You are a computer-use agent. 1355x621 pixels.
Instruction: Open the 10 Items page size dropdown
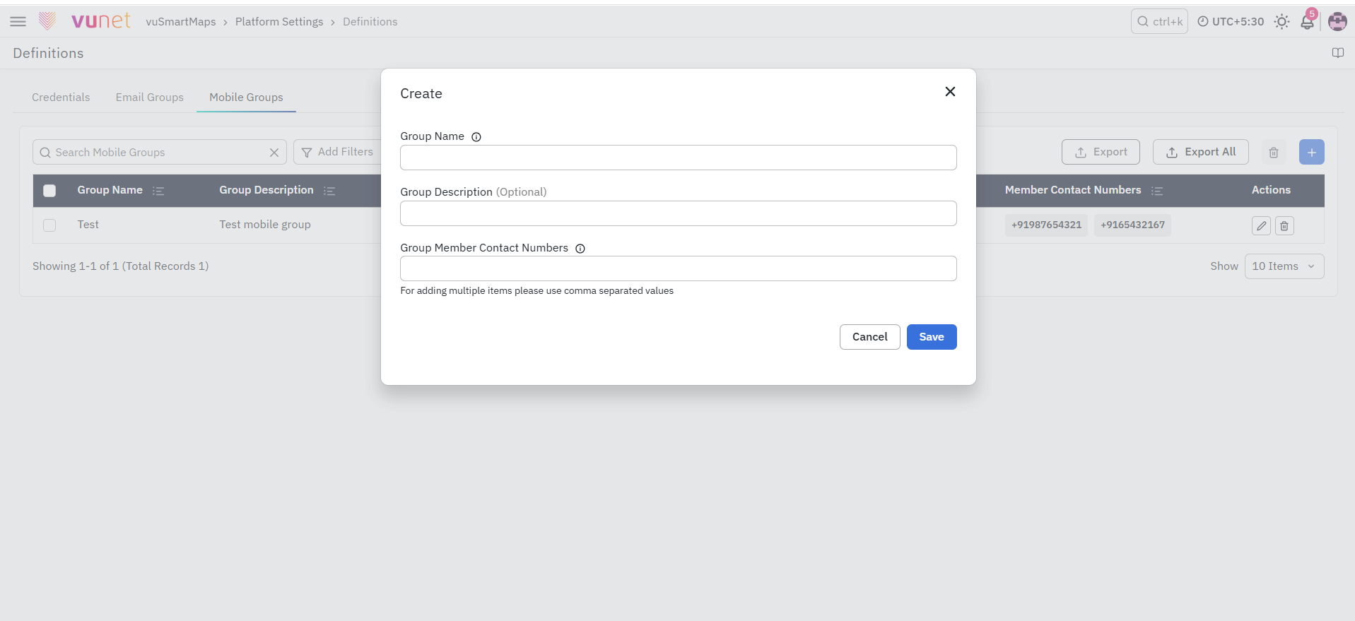tap(1284, 266)
